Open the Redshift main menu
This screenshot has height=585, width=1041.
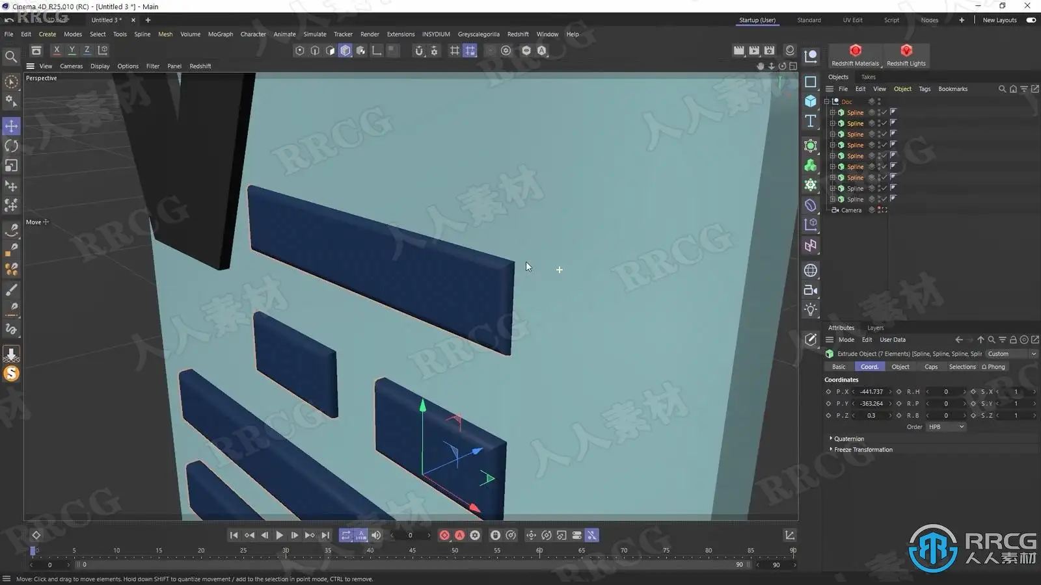(518, 34)
